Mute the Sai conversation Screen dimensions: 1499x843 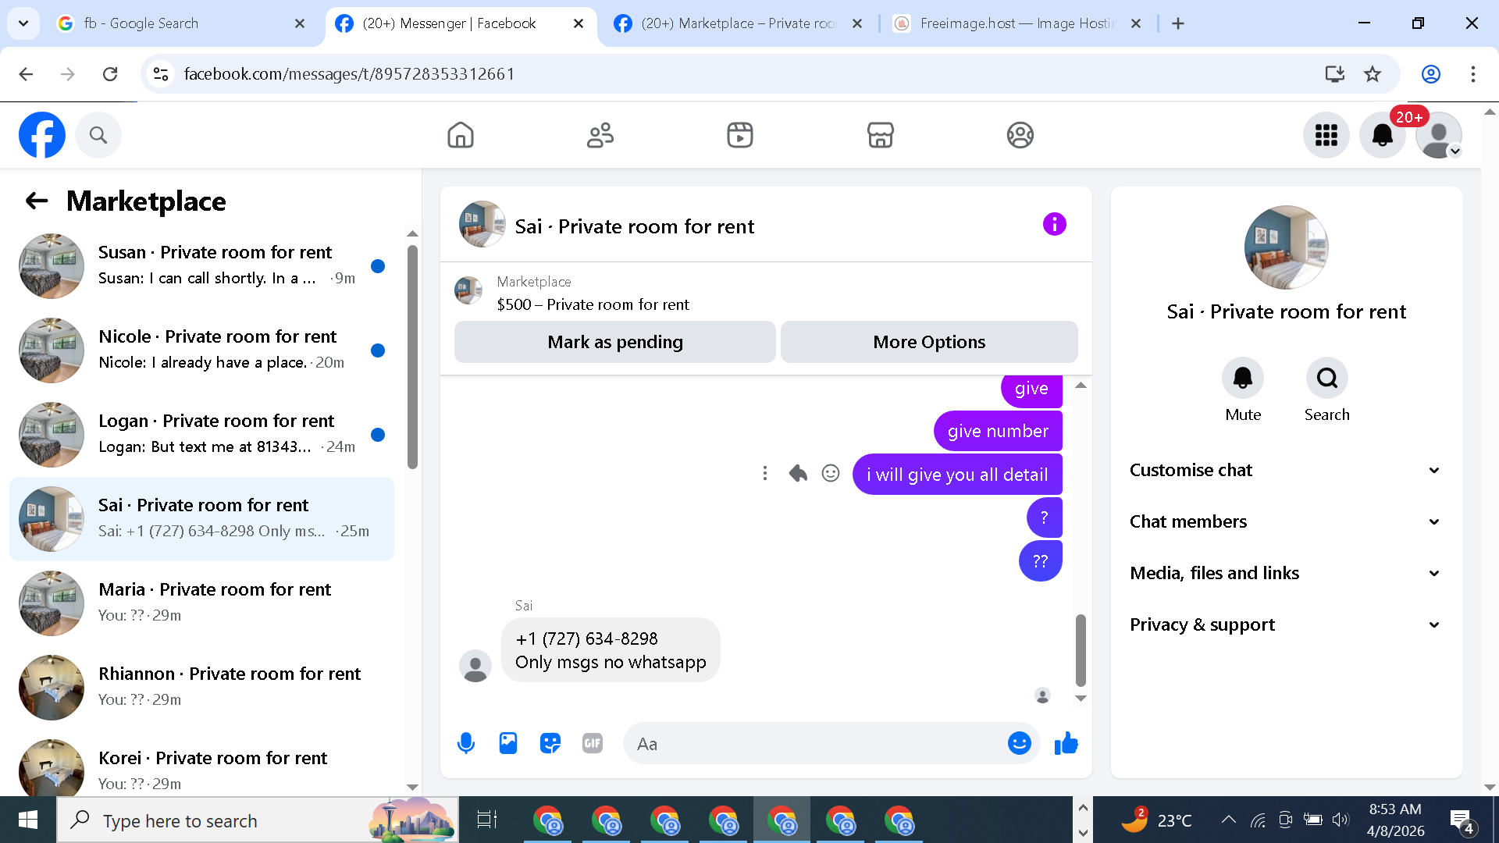[1242, 379]
